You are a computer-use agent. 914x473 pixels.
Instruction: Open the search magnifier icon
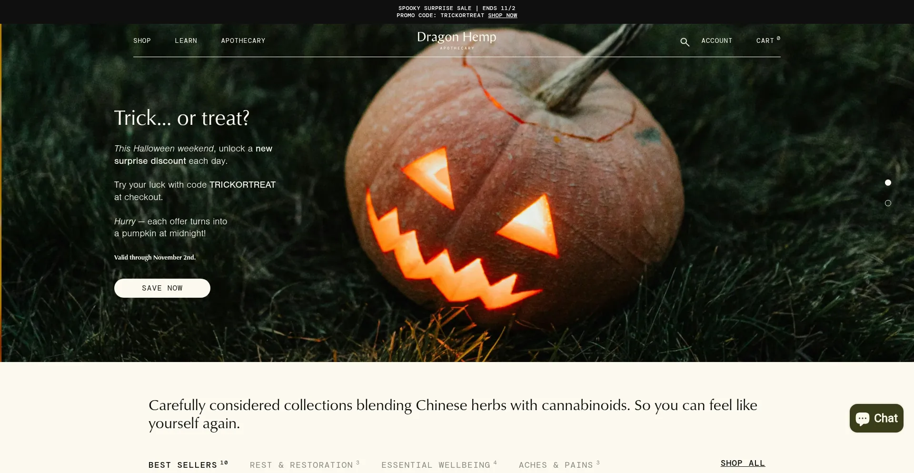685,42
